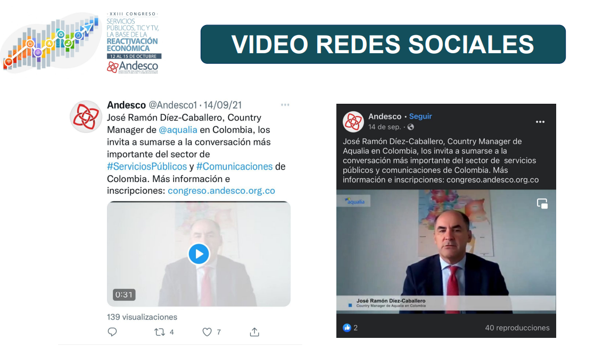Image resolution: width=611 pixels, height=348 pixels.
Task: Click the blue thumbs-up reaction icon
Action: click(347, 328)
